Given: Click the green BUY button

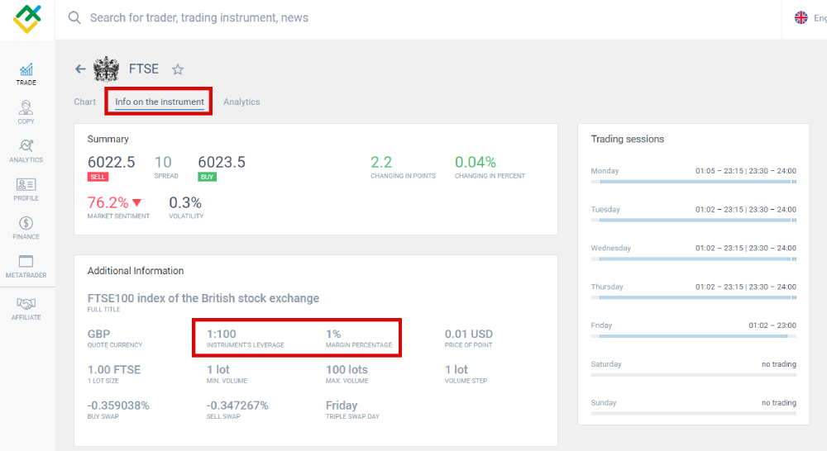Looking at the screenshot, I should 208,177.
